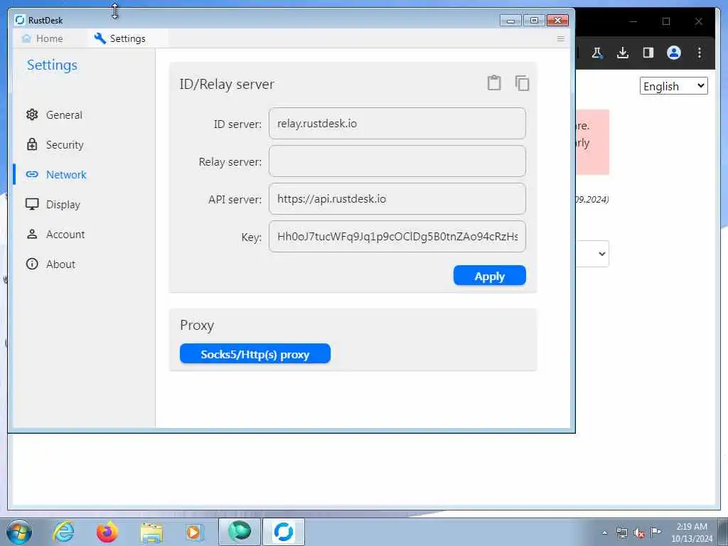This screenshot has height=546, width=728.
Task: Import server config from clipboard icon
Action: point(494,83)
